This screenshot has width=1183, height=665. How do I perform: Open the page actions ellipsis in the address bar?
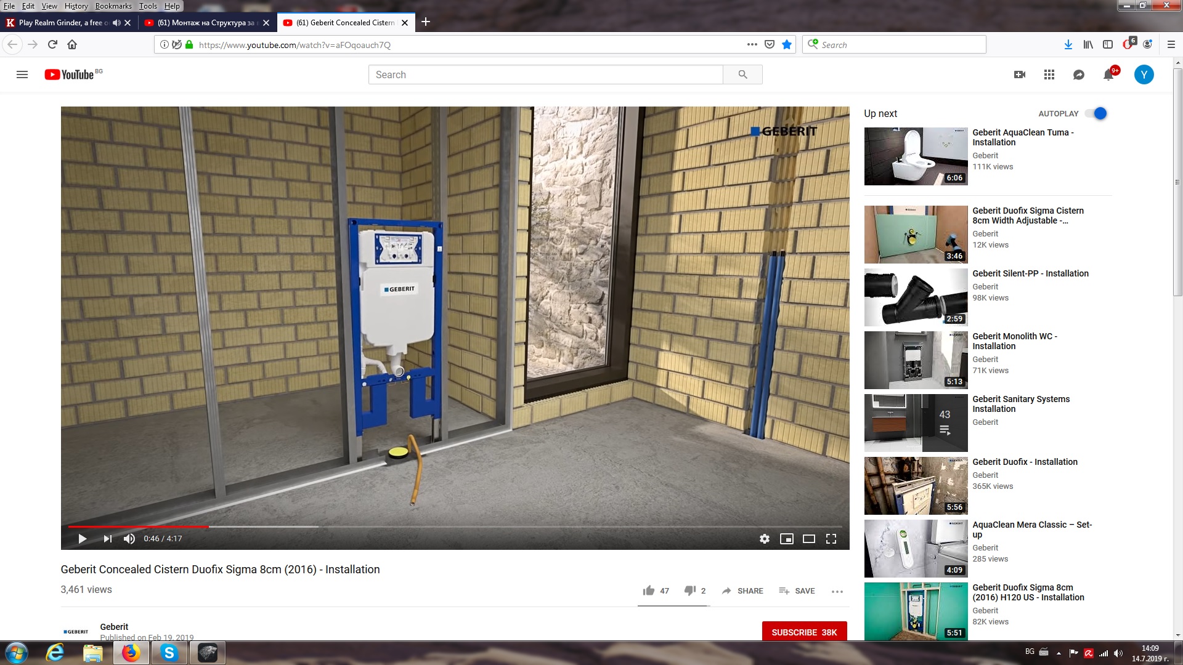tap(752, 44)
